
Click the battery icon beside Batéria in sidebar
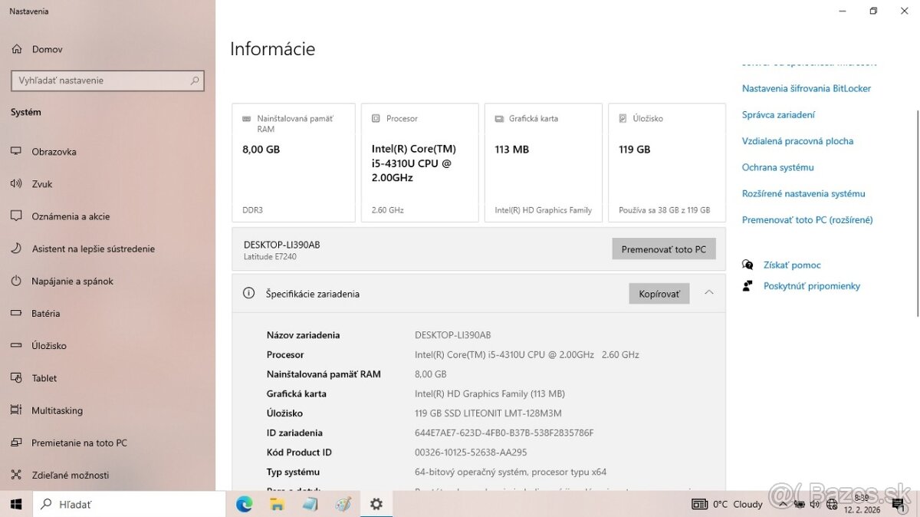click(x=17, y=313)
